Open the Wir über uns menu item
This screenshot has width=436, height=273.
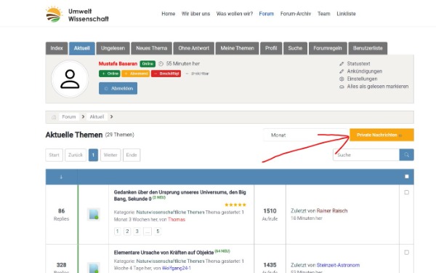pyautogui.click(x=195, y=14)
